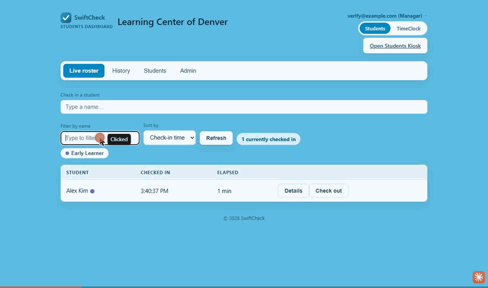The height and width of the screenshot is (288, 488).
Task: Switch to the TimeClock mode toggle
Action: coord(408,29)
